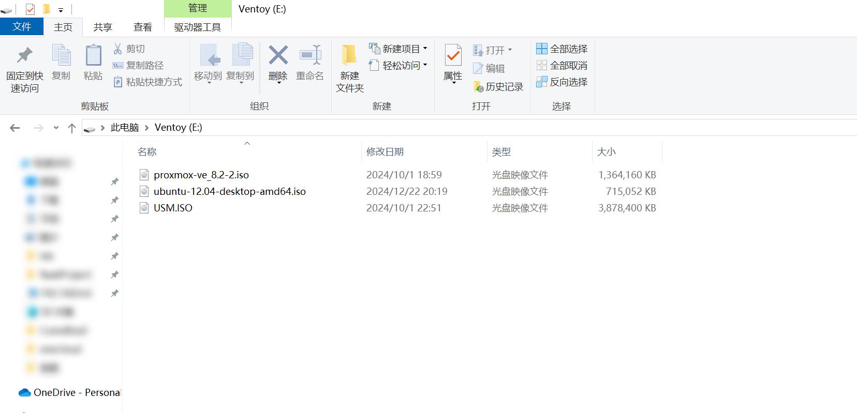Click the ubuntu ISO disc icon

pos(144,191)
